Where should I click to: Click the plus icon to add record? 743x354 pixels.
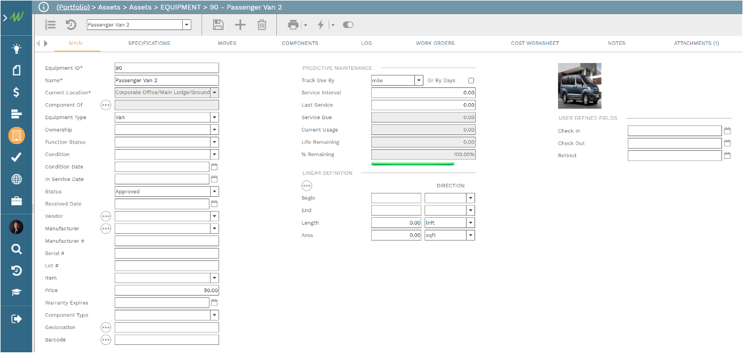[x=240, y=25]
